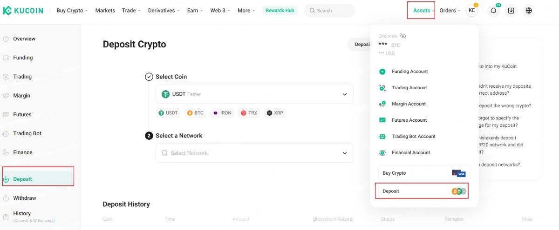This screenshot has width=559, height=230.
Task: Open the Select Network dropdown
Action: (255, 153)
